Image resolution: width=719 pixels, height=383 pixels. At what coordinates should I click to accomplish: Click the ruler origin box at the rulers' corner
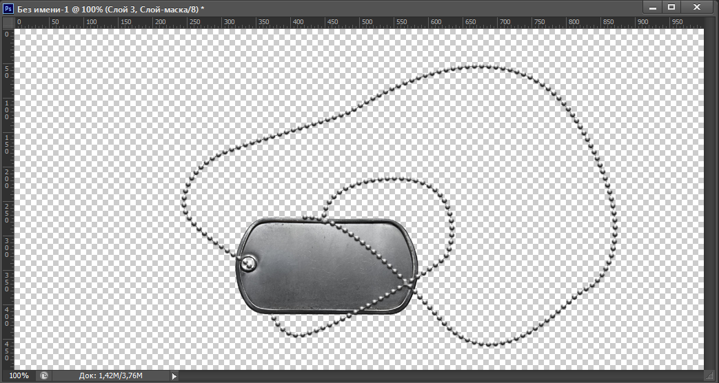coord(8,22)
